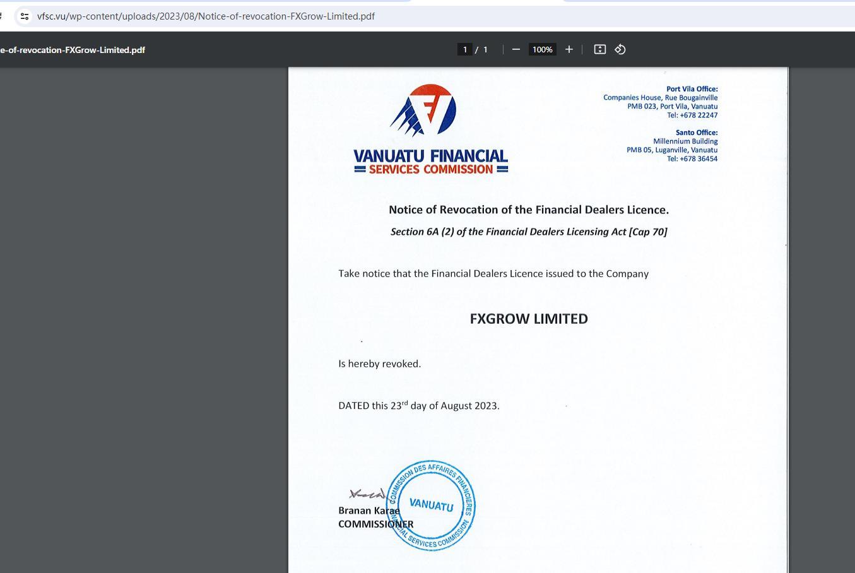This screenshot has width=855, height=573.
Task: Click the Vanuatu Financial Services Commission logo
Action: tap(430, 129)
